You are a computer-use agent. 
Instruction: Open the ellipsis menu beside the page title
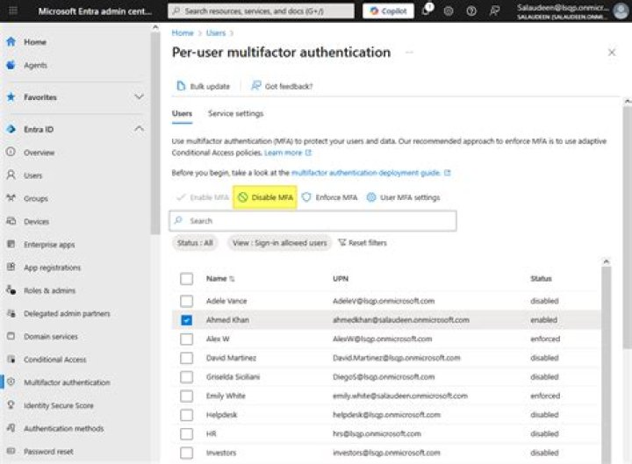[410, 53]
